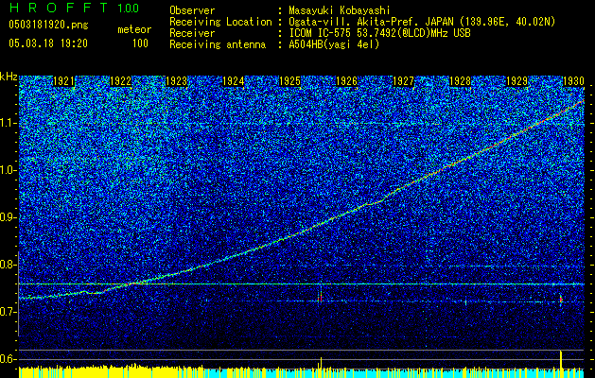Click date stamp 05.03.18 19:20

click(x=48, y=43)
